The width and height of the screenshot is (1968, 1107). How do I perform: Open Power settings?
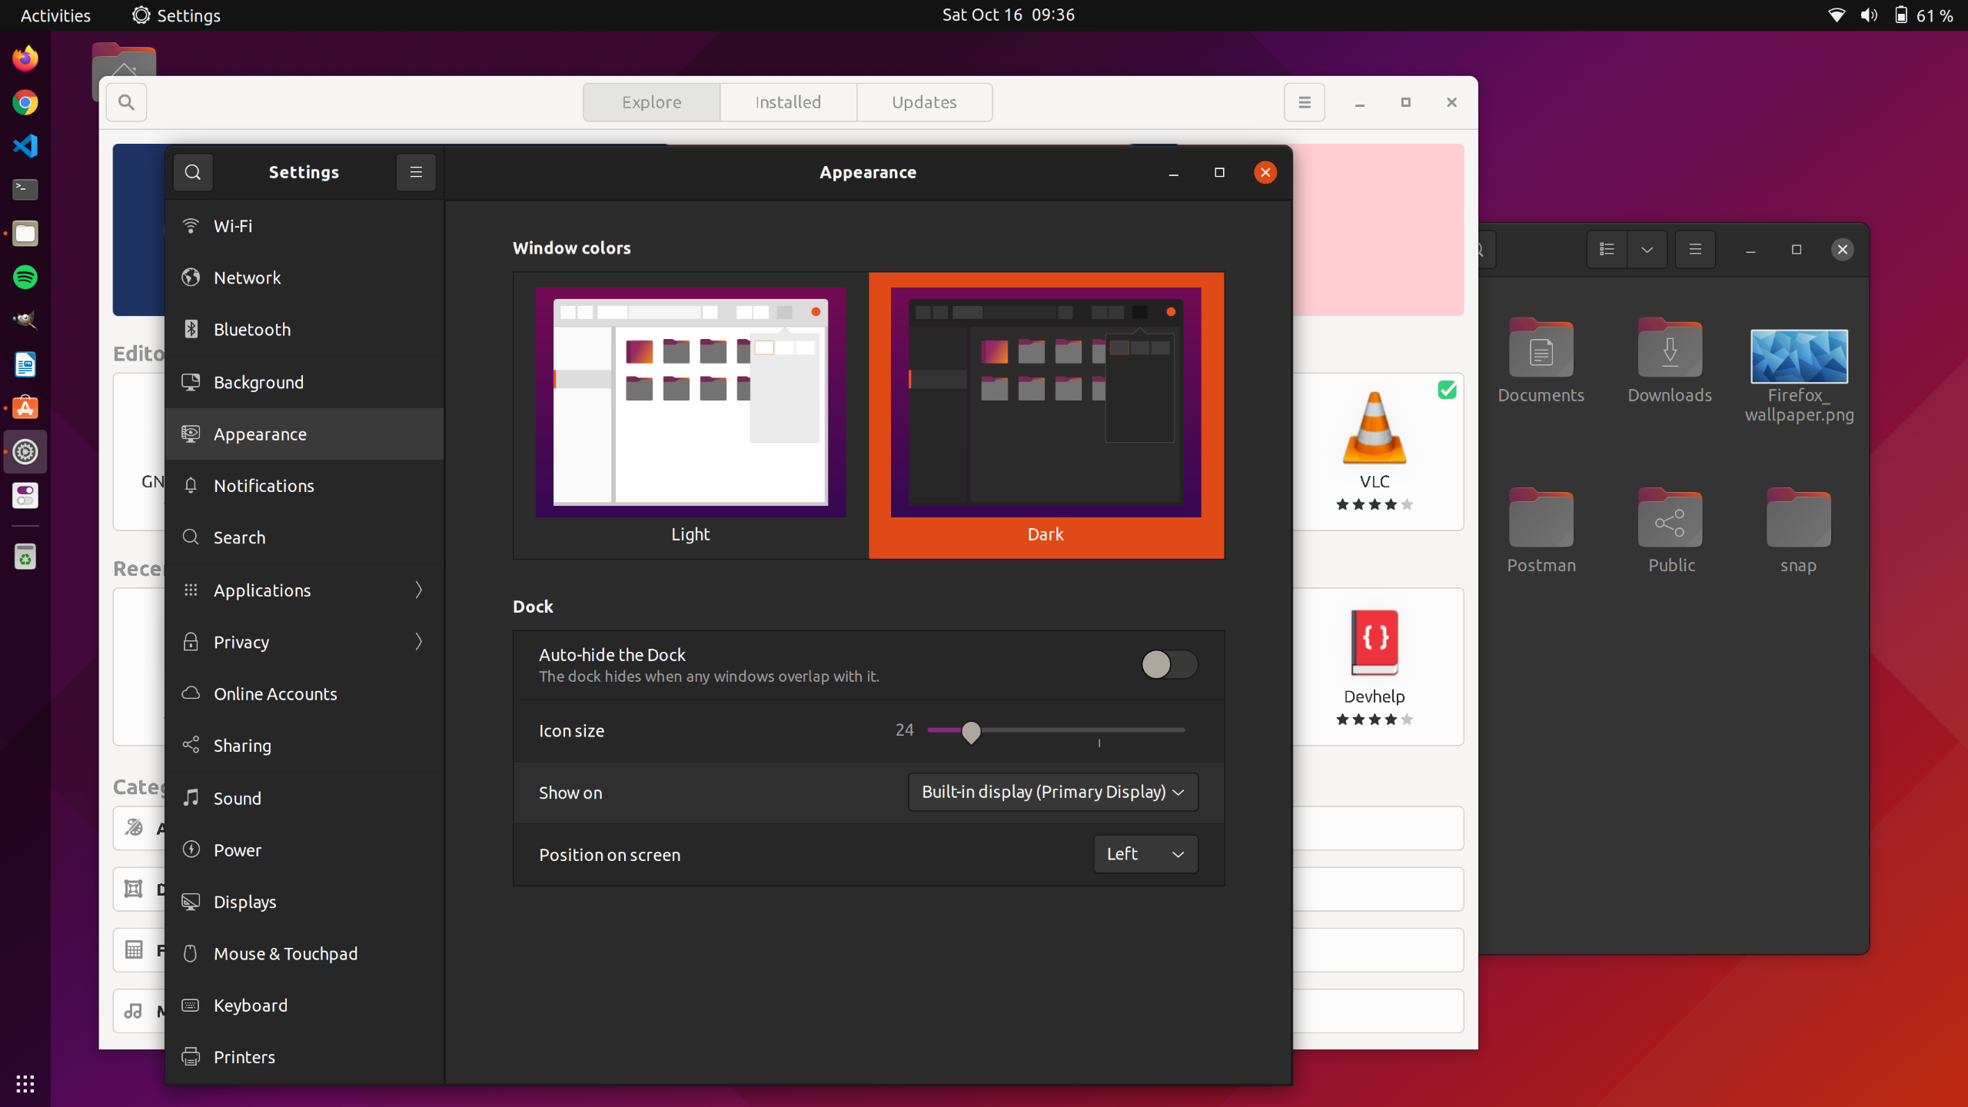(304, 850)
